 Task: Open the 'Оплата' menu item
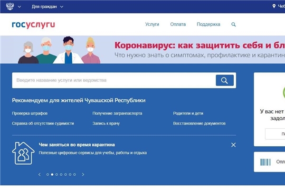(x=178, y=24)
